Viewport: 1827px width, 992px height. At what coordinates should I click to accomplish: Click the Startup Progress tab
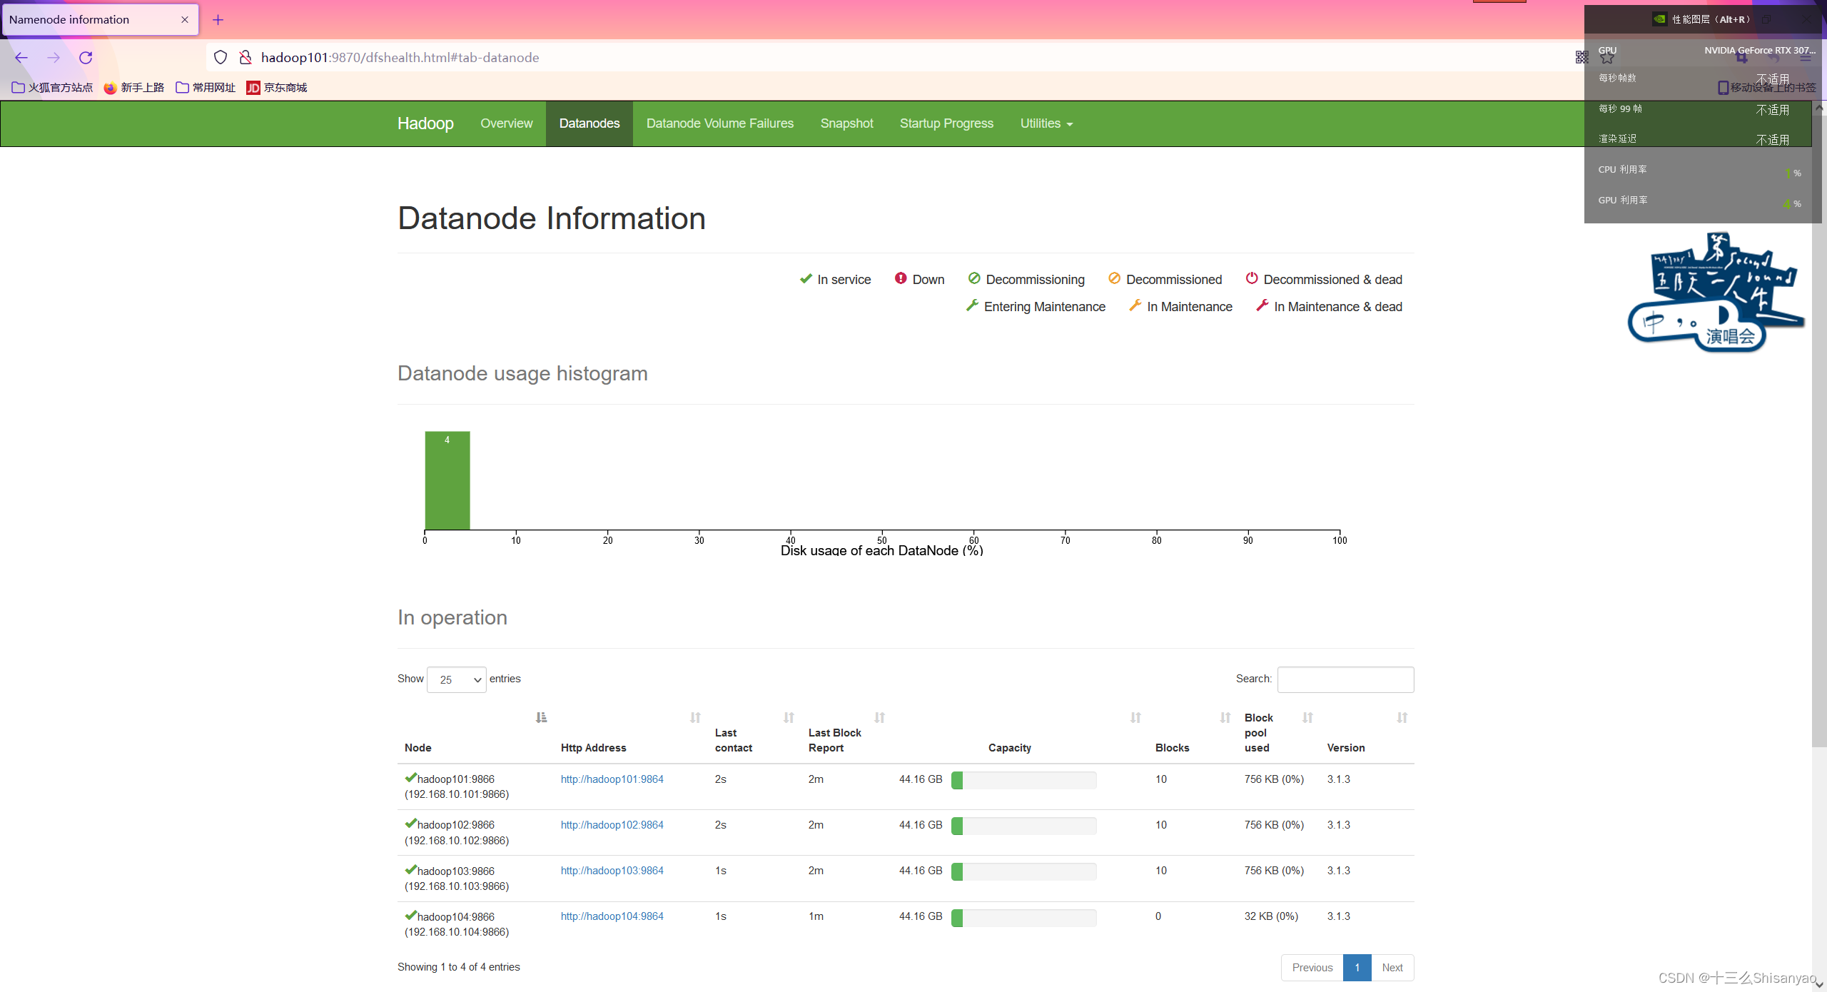point(946,122)
